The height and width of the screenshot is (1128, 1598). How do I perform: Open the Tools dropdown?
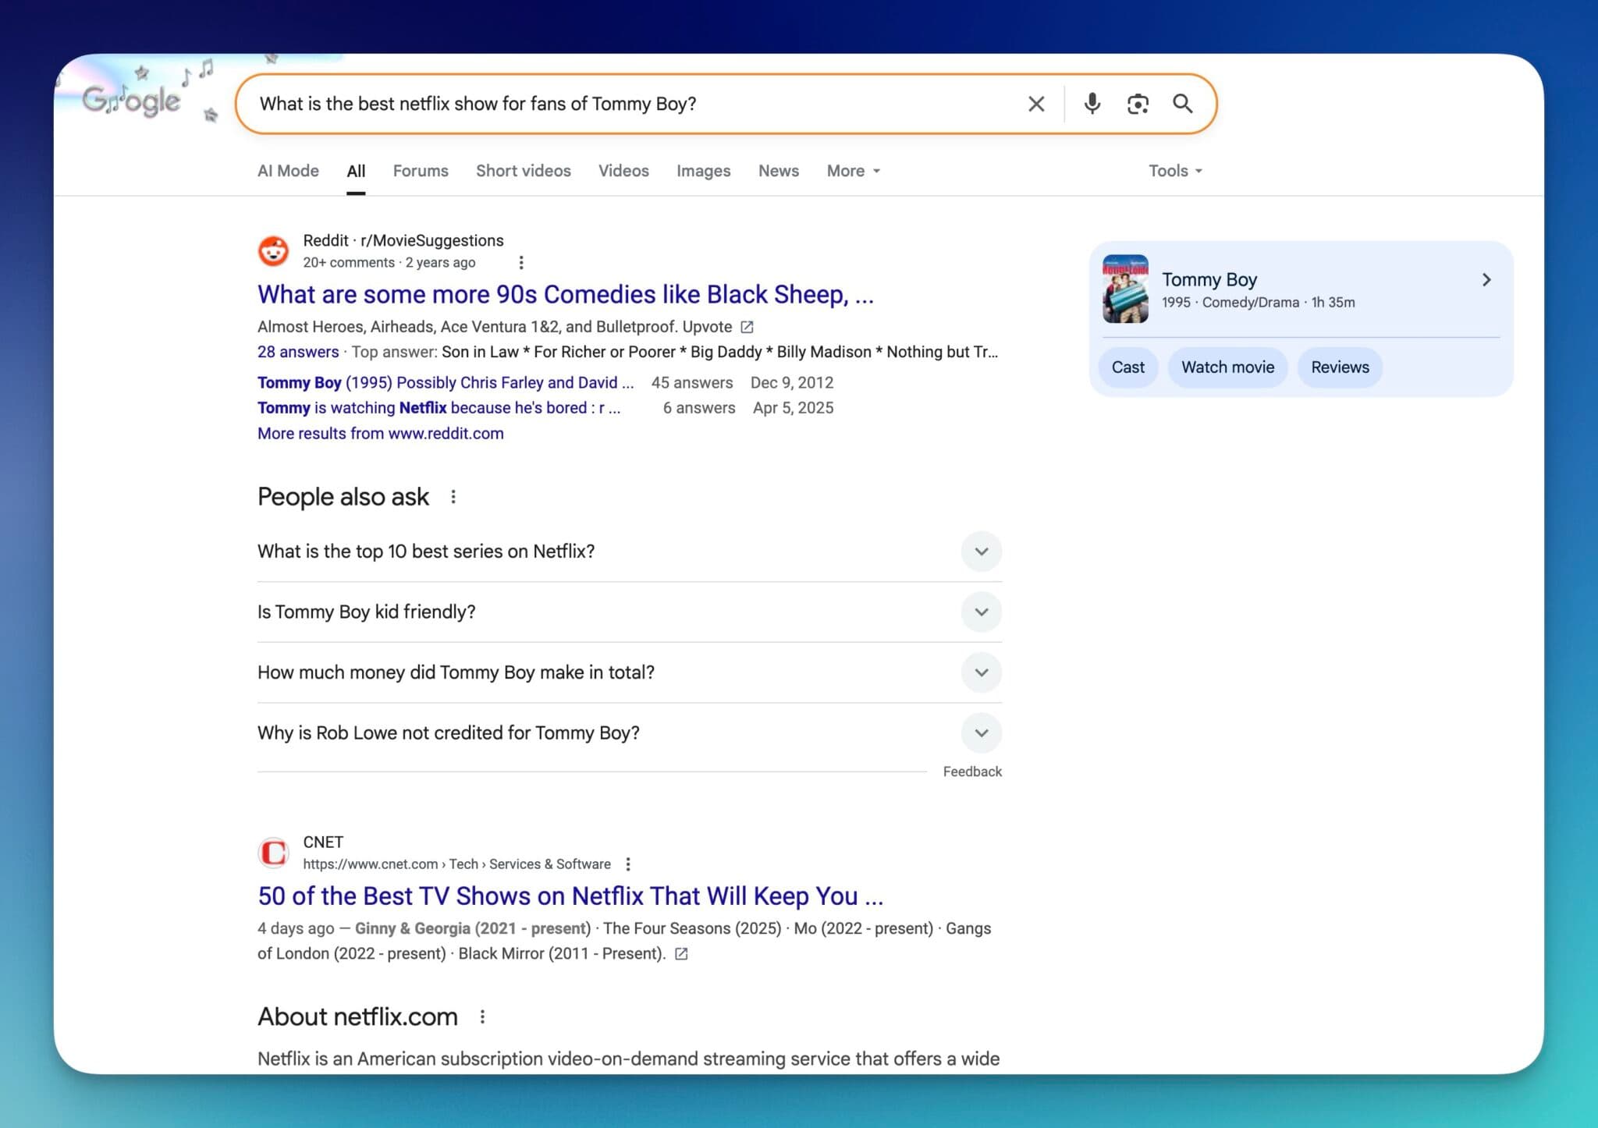[x=1174, y=171]
